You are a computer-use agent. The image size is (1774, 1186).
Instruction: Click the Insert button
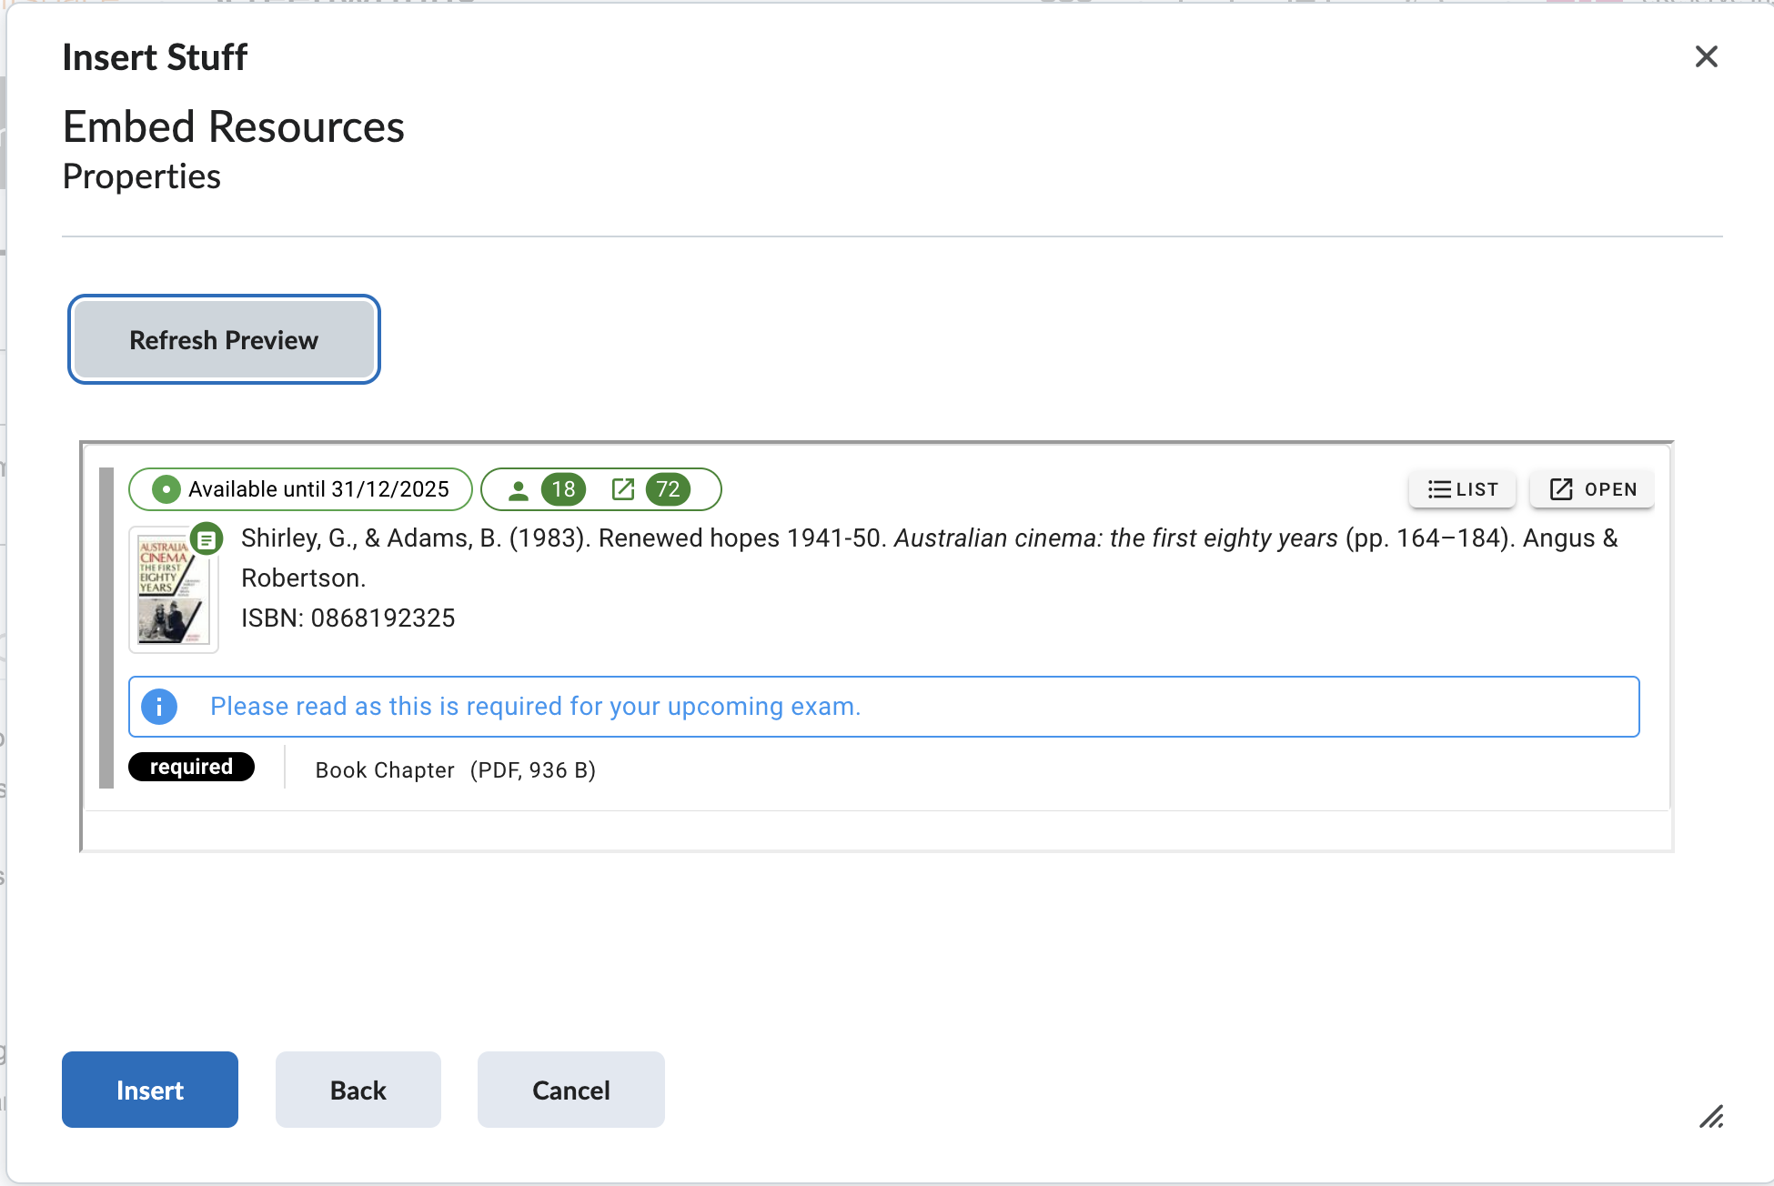click(149, 1090)
